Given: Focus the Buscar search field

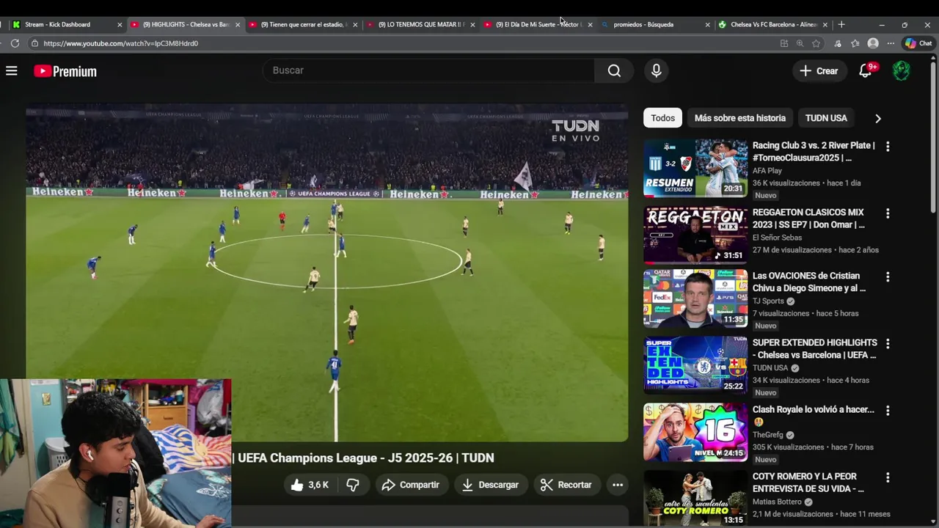Looking at the screenshot, I should (x=428, y=70).
